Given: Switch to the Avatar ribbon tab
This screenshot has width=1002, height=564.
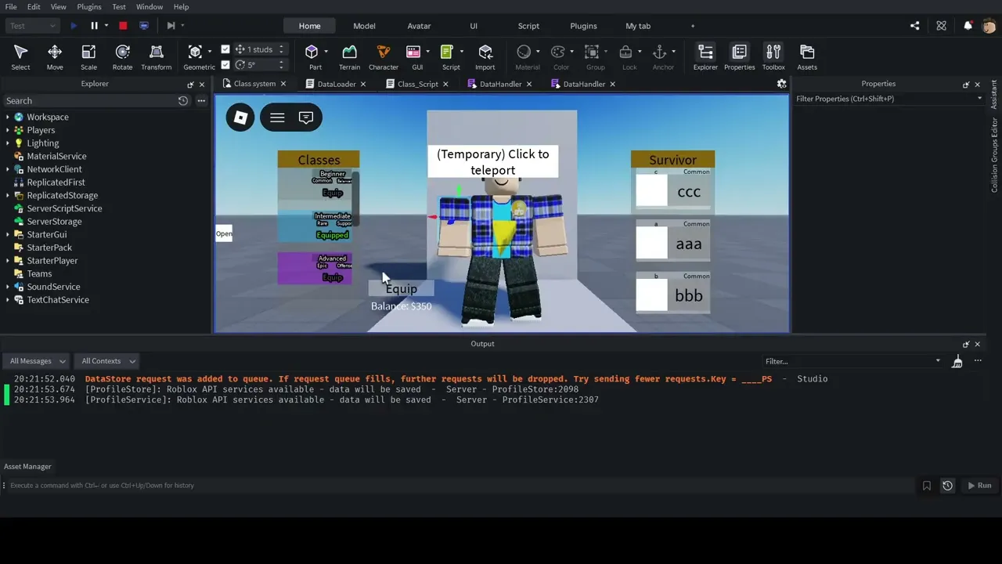Looking at the screenshot, I should pos(419,26).
